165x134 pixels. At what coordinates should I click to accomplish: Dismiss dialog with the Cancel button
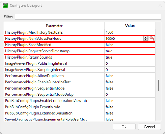coord(149,127)
